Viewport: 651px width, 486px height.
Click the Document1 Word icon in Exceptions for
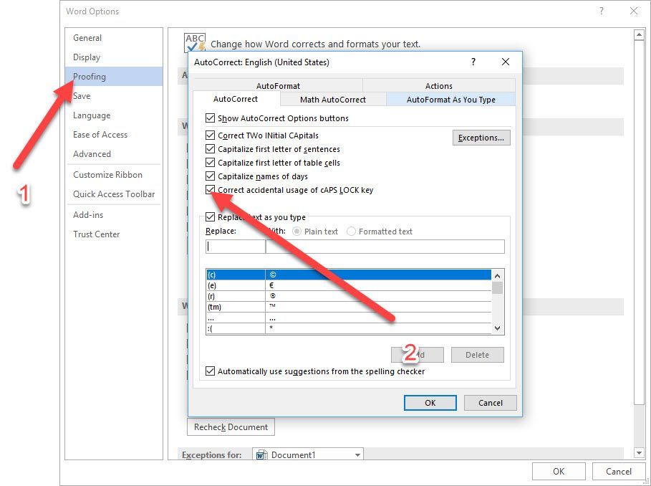tap(261, 455)
